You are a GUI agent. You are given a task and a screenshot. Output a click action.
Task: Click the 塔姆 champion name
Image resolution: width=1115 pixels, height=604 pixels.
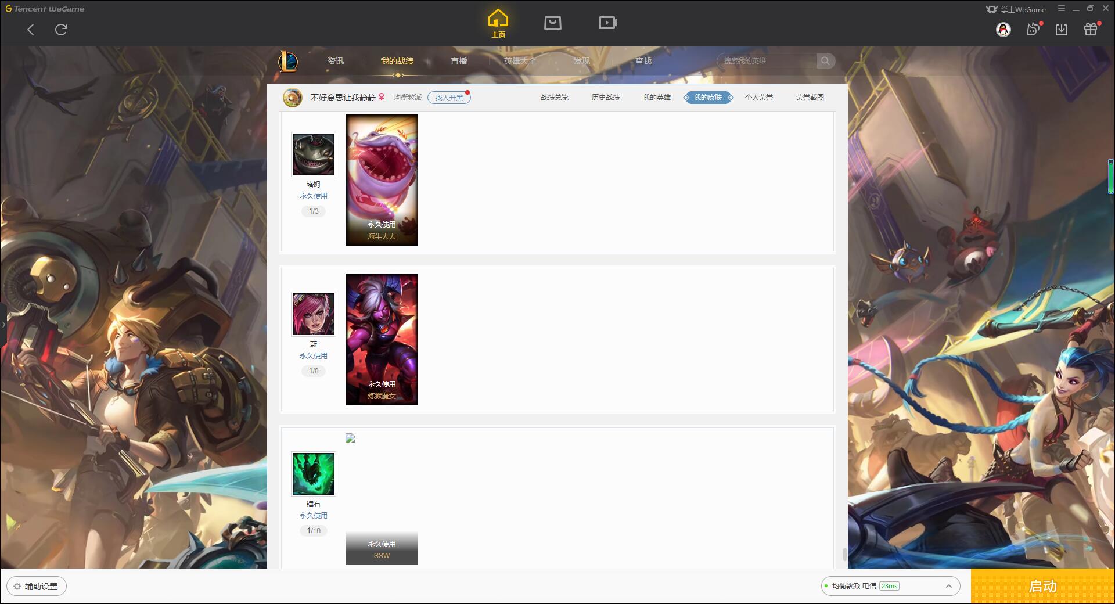pyautogui.click(x=314, y=185)
